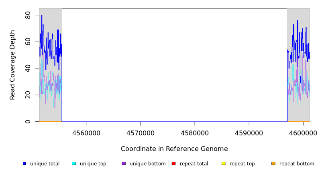Image resolution: width=318 pixels, height=173 pixels.
Task: Click the 4580000 x-axis tick label
Action: [195, 133]
